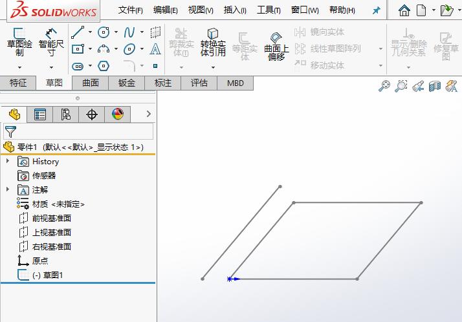462x322 pixels.
Task: Select the Circle sketch tool
Action: pos(104,32)
